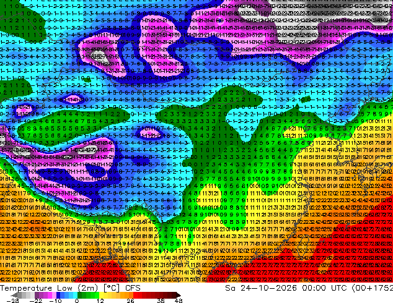Click the 48 label on the legend

179,301
